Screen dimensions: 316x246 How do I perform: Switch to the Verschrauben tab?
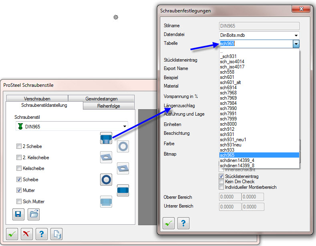[x=37, y=98]
